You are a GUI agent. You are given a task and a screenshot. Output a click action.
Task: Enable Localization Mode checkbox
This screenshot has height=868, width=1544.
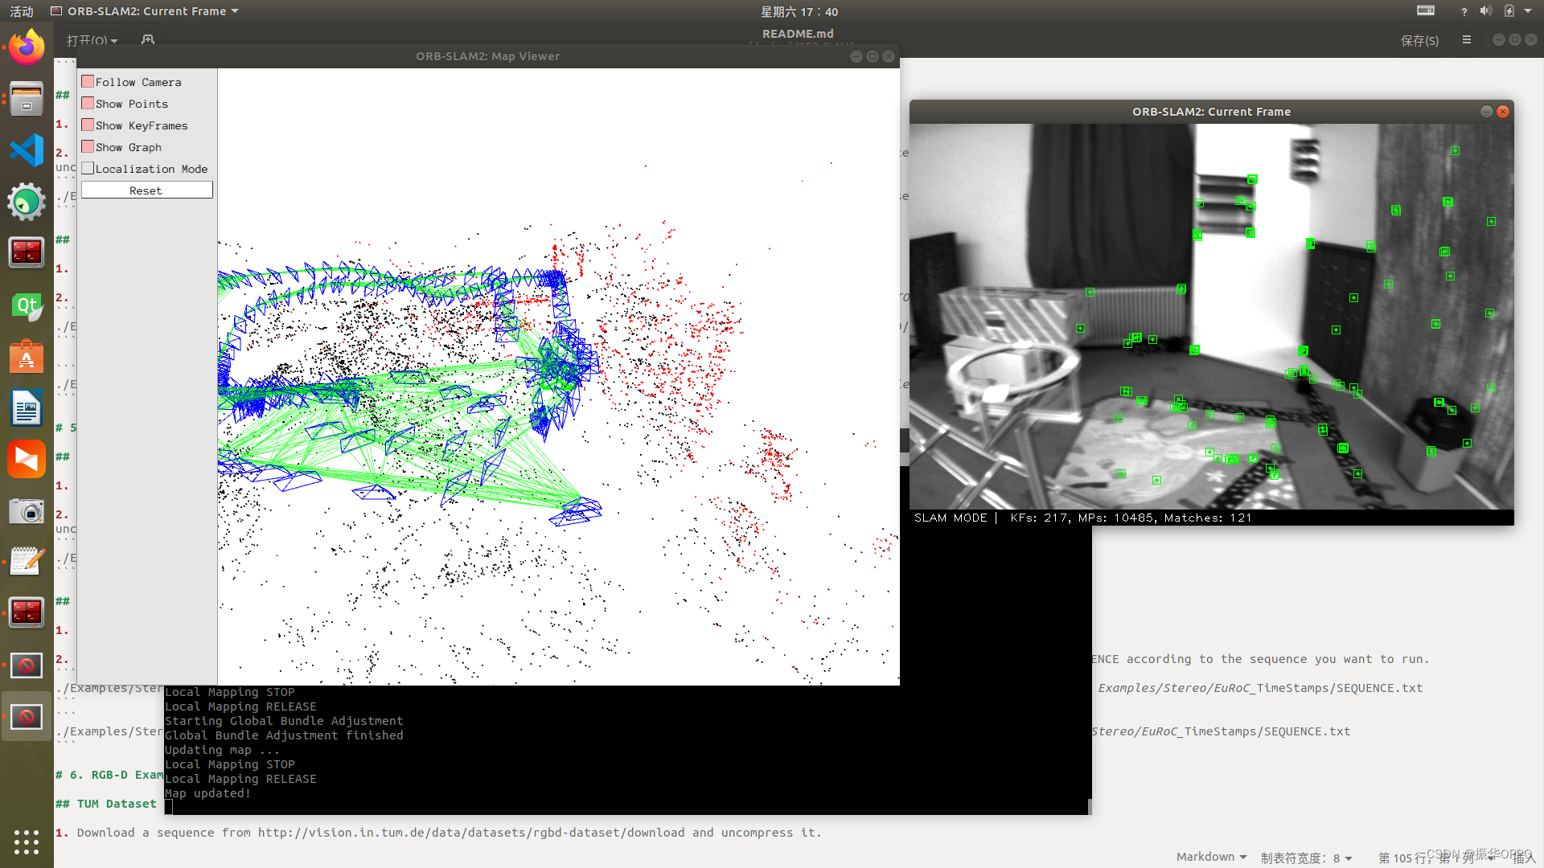pyautogui.click(x=88, y=168)
